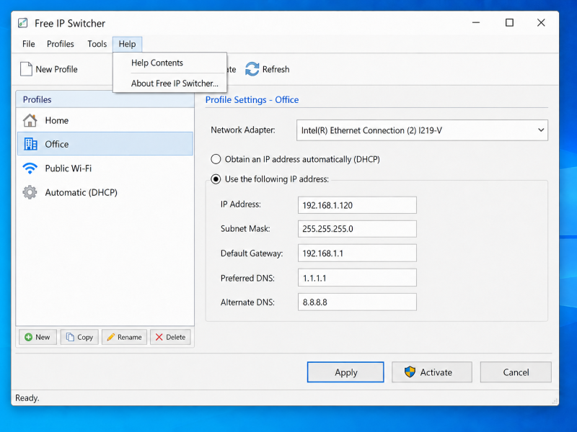577x432 pixels.
Task: Close the Free IP Switcher window
Action: click(x=541, y=23)
